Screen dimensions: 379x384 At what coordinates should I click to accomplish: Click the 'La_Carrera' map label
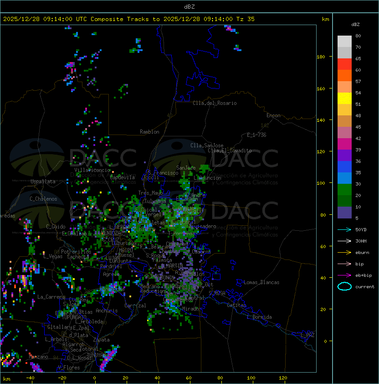51,297
